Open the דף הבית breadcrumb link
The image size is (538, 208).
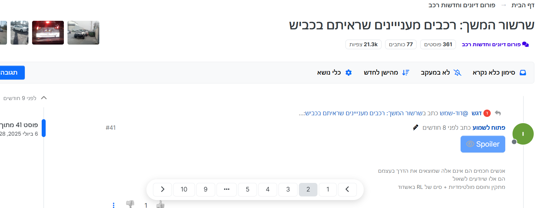(x=523, y=5)
